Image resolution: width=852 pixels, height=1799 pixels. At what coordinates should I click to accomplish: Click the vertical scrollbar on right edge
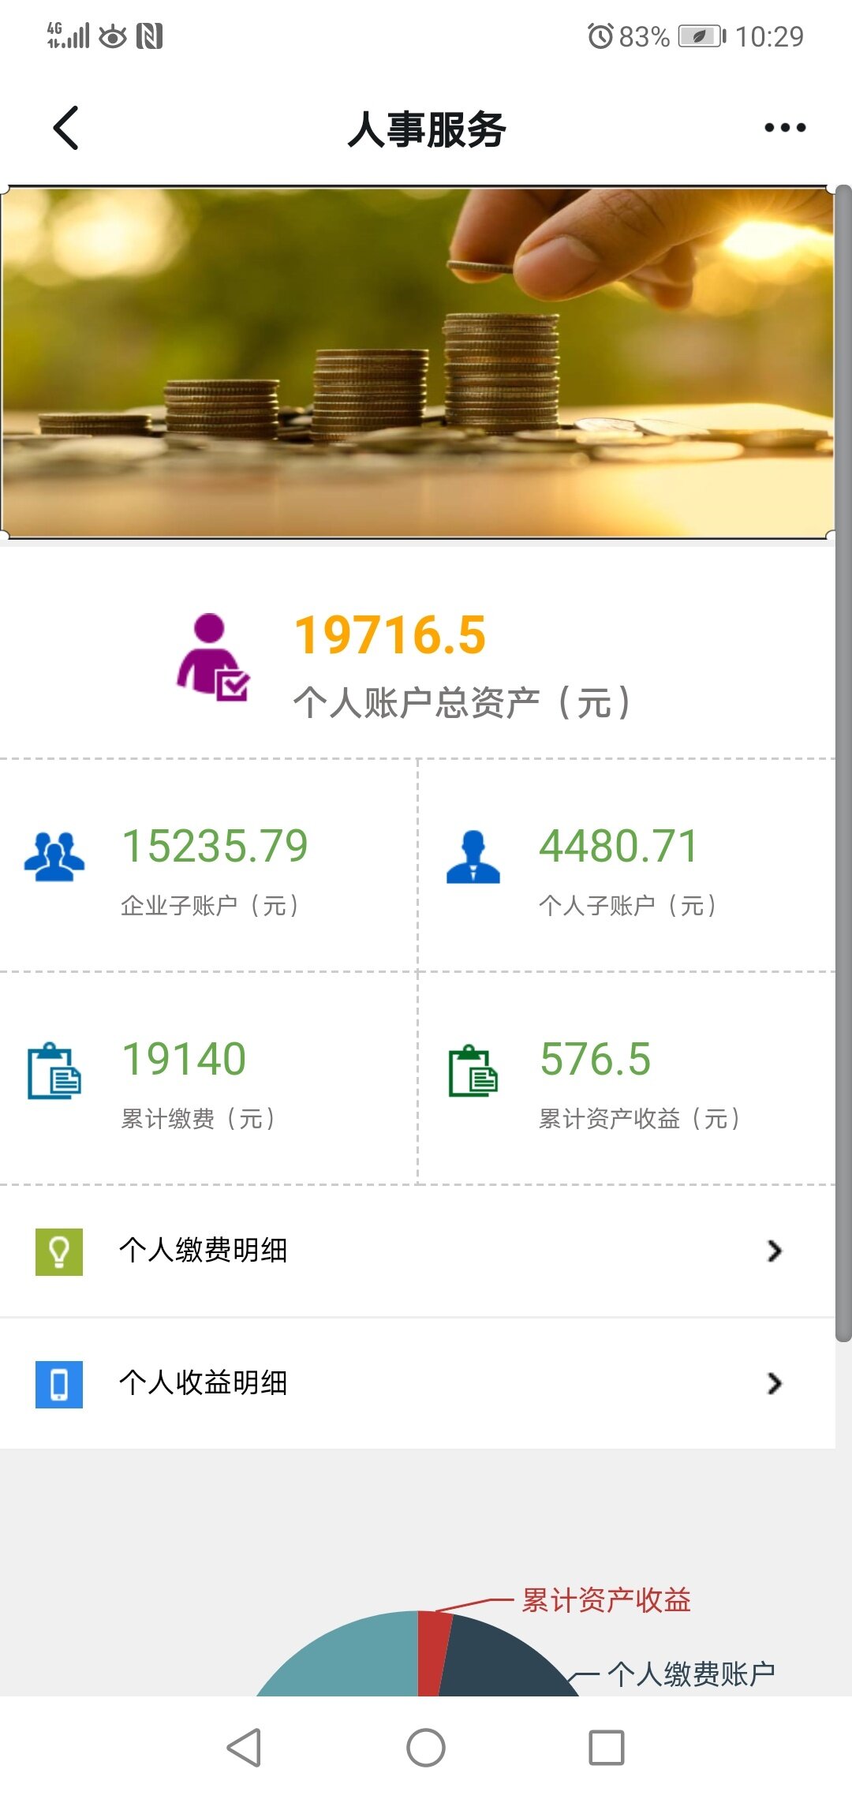(843, 762)
